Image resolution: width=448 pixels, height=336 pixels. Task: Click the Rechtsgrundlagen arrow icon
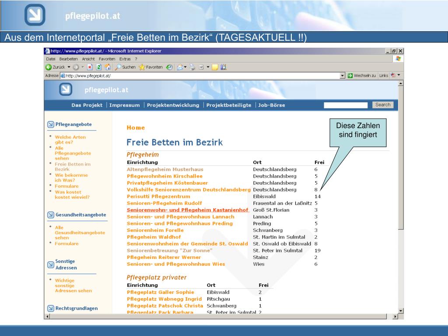[x=51, y=308]
